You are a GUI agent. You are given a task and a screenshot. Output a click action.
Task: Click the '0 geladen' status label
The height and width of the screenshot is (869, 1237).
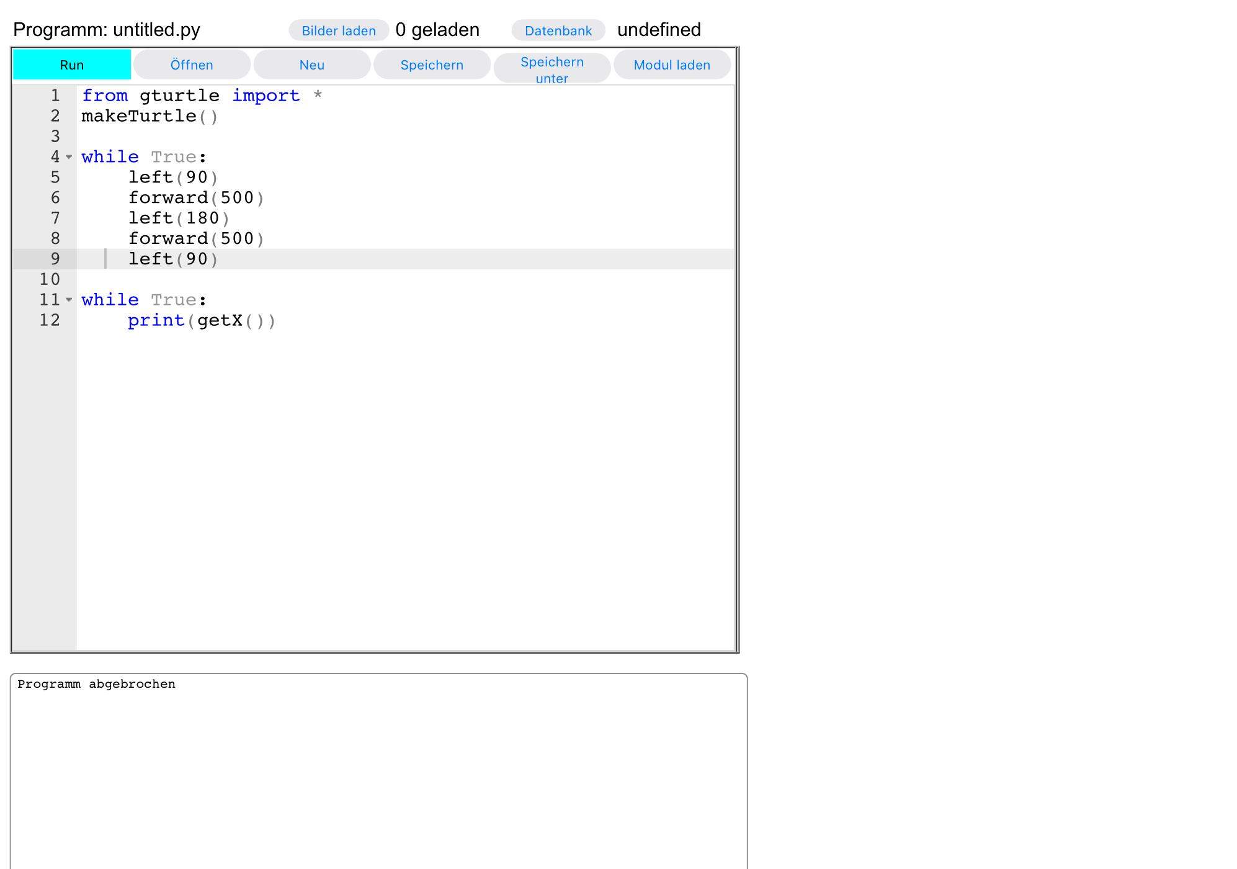[437, 29]
